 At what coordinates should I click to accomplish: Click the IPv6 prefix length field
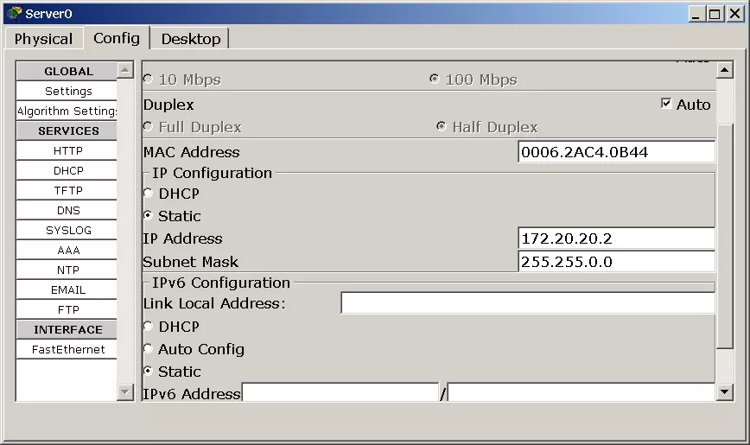click(x=582, y=392)
